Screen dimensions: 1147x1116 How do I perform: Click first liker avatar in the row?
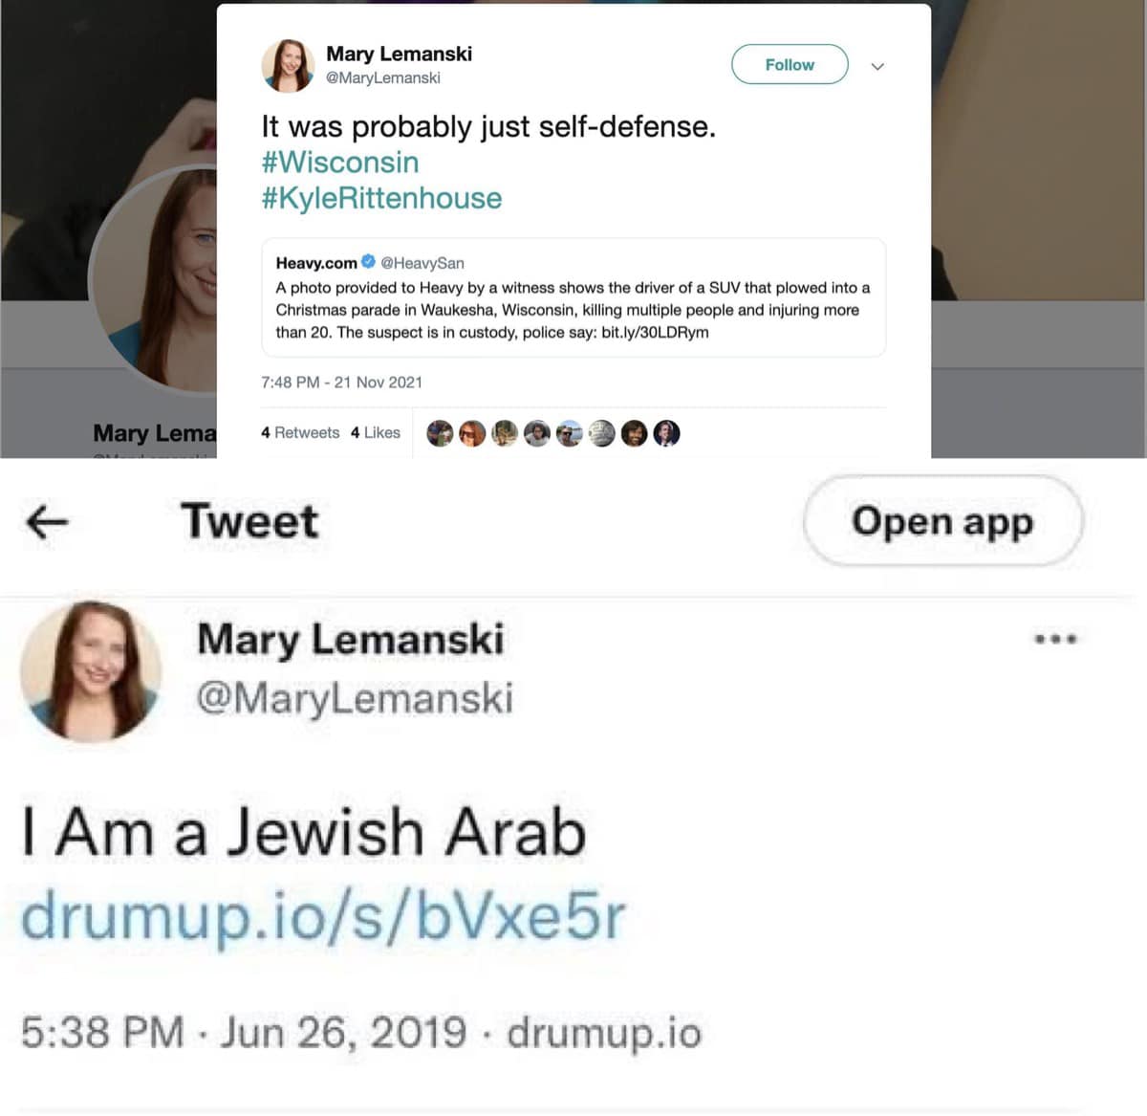(x=440, y=433)
